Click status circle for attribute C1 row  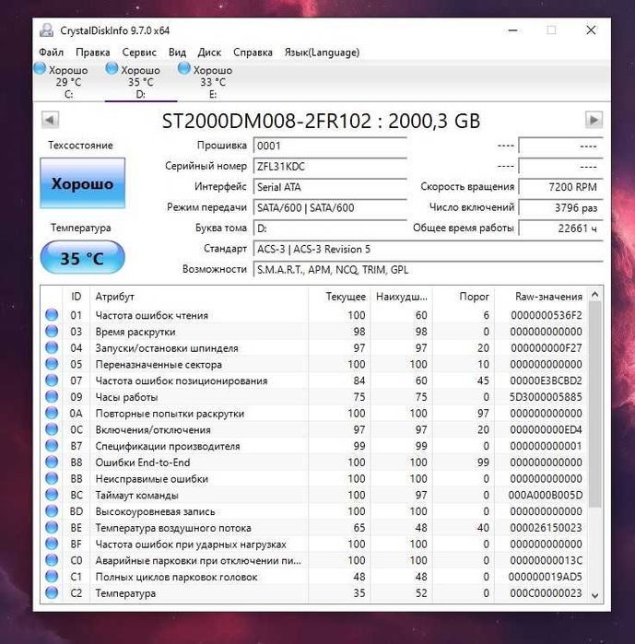pyautogui.click(x=52, y=576)
